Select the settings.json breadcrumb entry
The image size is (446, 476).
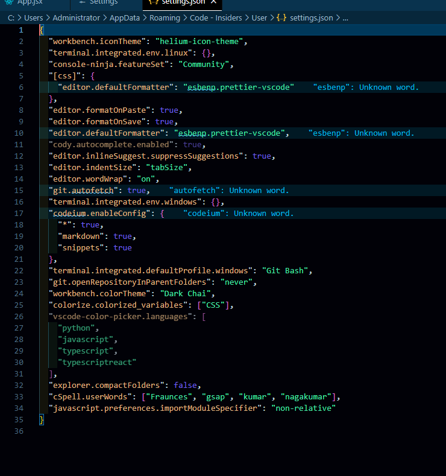pyautogui.click(x=311, y=18)
